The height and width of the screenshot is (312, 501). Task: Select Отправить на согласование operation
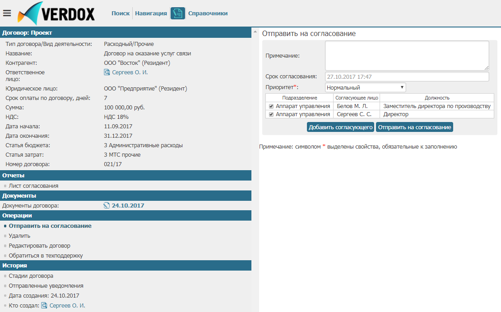(x=50, y=226)
